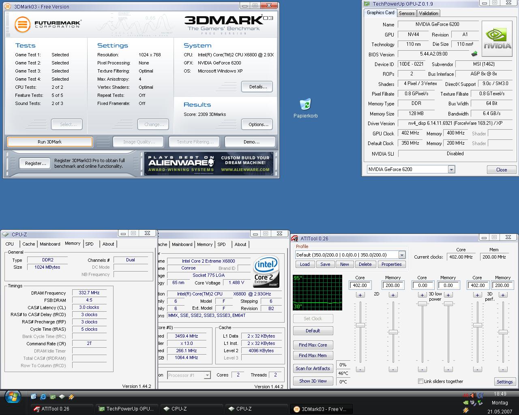Click GPU Clock value 402 MHz in GPU-Z
519x415 pixels.
[x=410, y=133]
